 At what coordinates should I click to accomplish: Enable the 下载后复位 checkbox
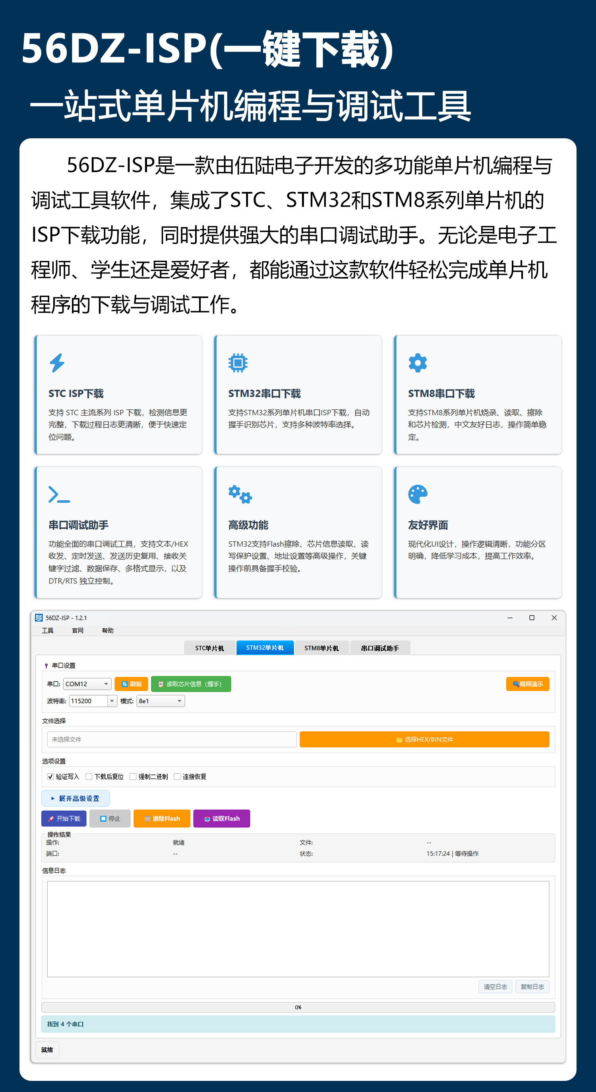89,776
